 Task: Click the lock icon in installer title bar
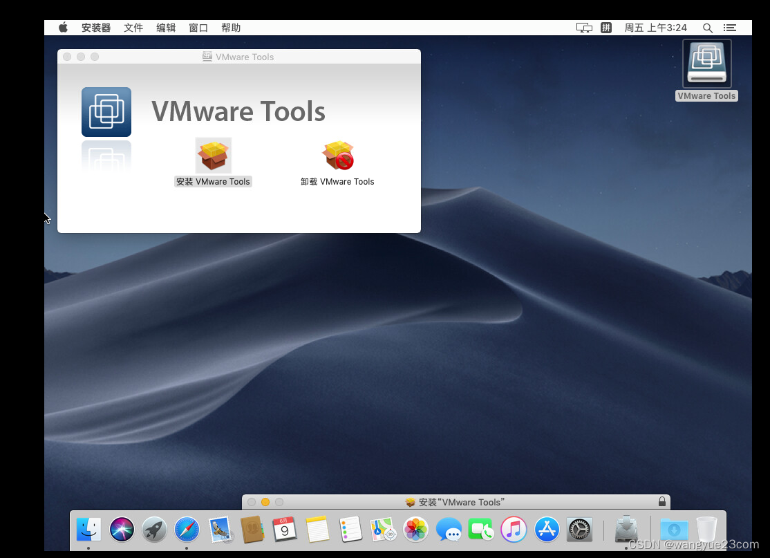click(662, 501)
